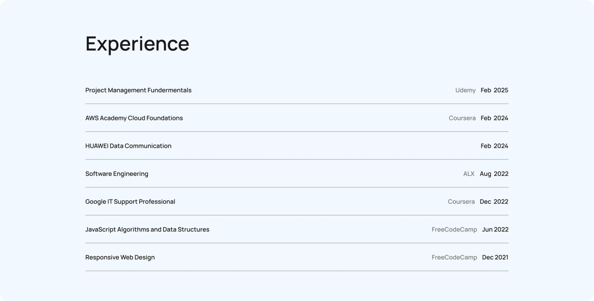Click Feb 2024 date in HUAWEI row
594x301 pixels.
494,146
